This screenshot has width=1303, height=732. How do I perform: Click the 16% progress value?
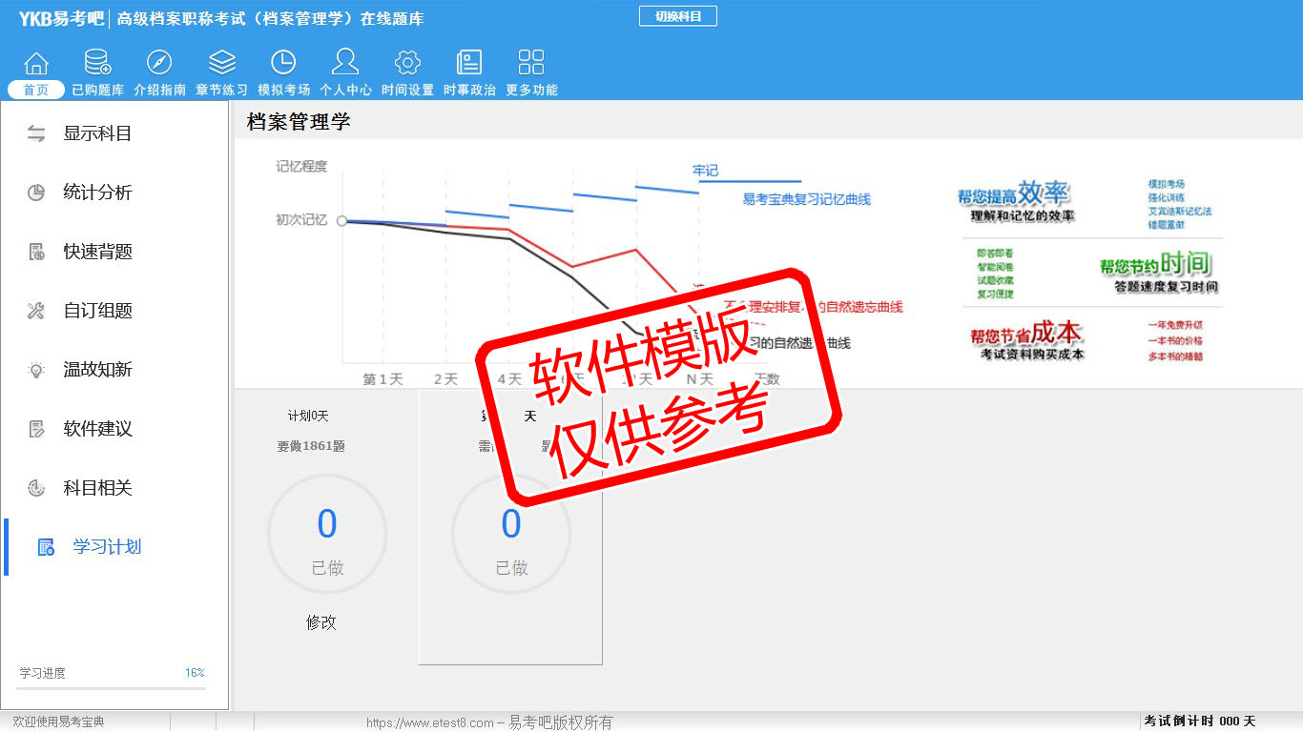(x=195, y=673)
